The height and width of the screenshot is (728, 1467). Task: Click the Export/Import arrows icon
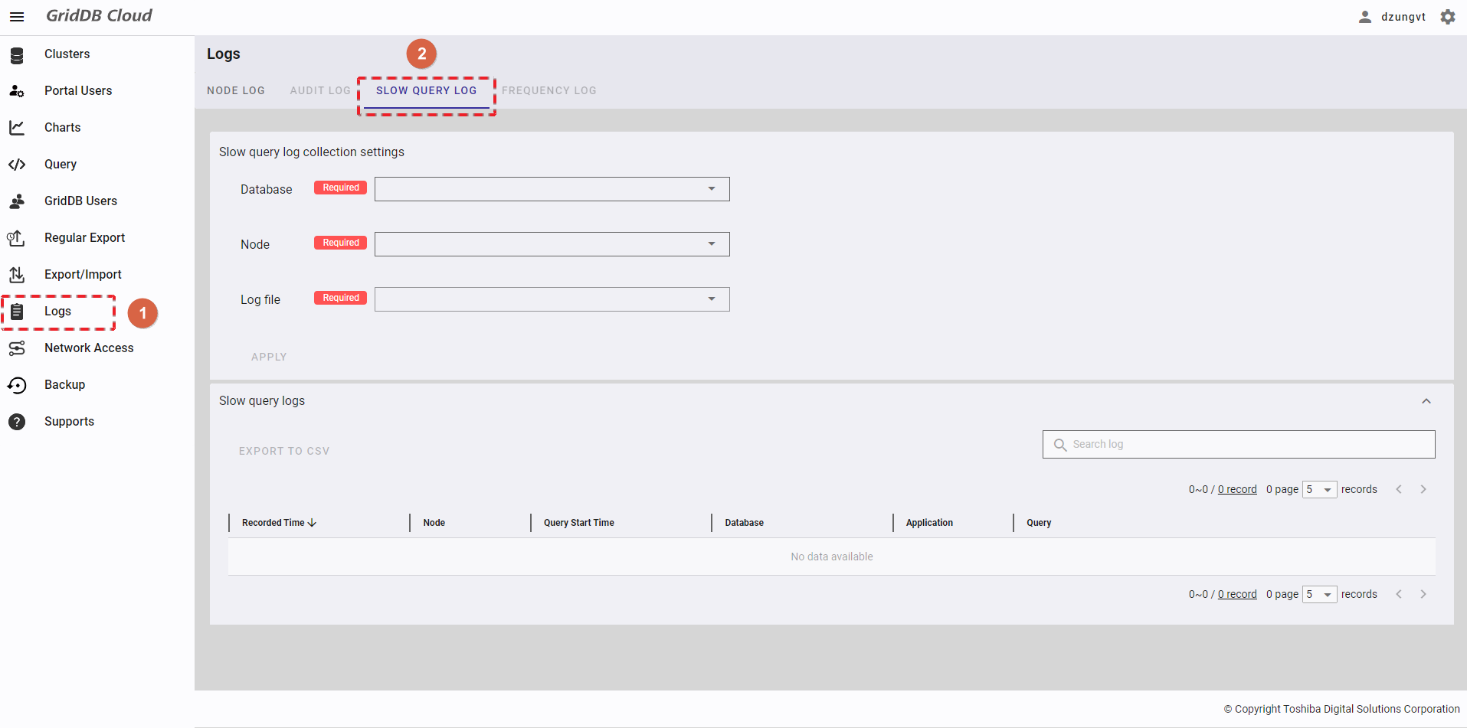pyautogui.click(x=17, y=275)
